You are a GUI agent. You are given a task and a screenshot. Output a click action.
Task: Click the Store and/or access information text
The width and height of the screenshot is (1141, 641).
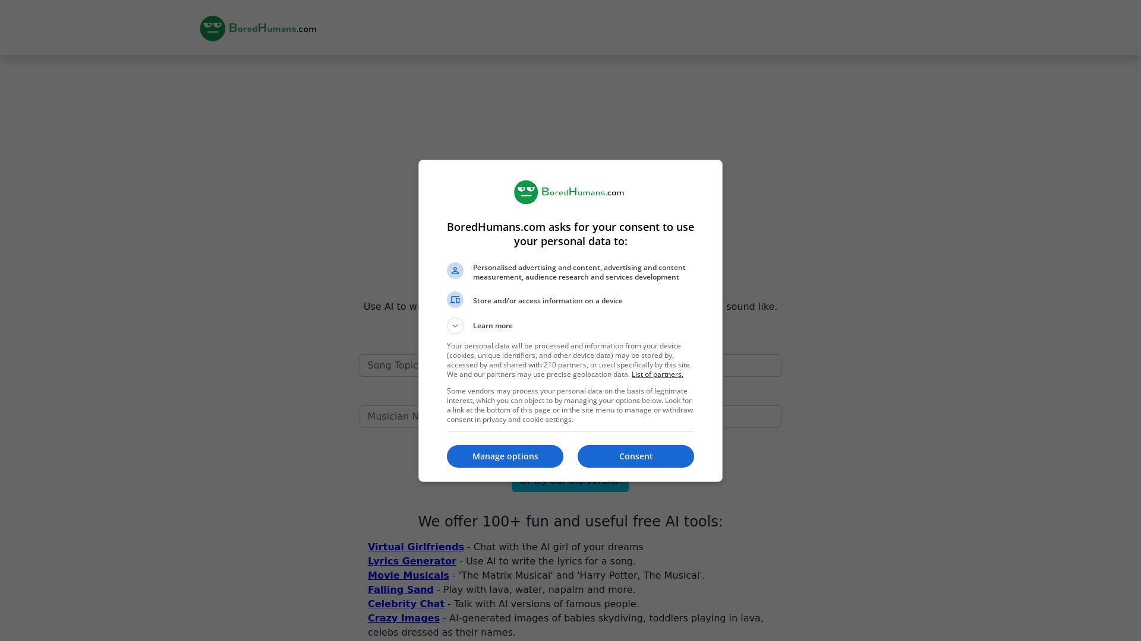[x=547, y=301]
